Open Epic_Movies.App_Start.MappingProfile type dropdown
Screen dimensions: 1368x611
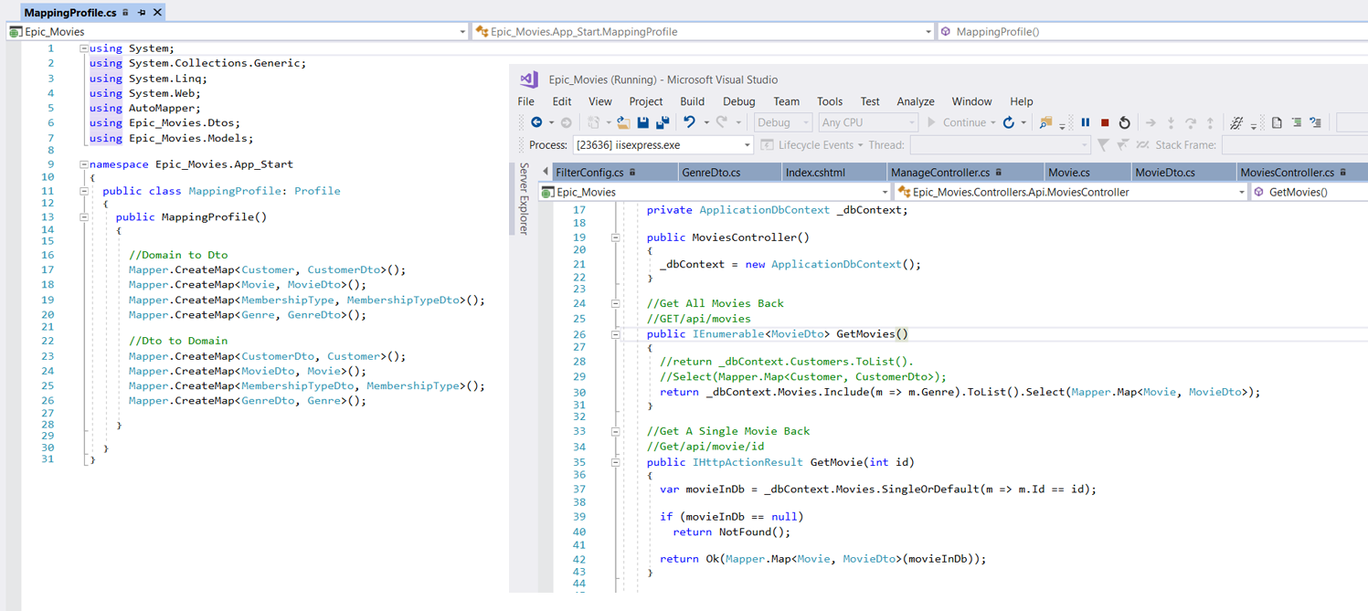(703, 31)
